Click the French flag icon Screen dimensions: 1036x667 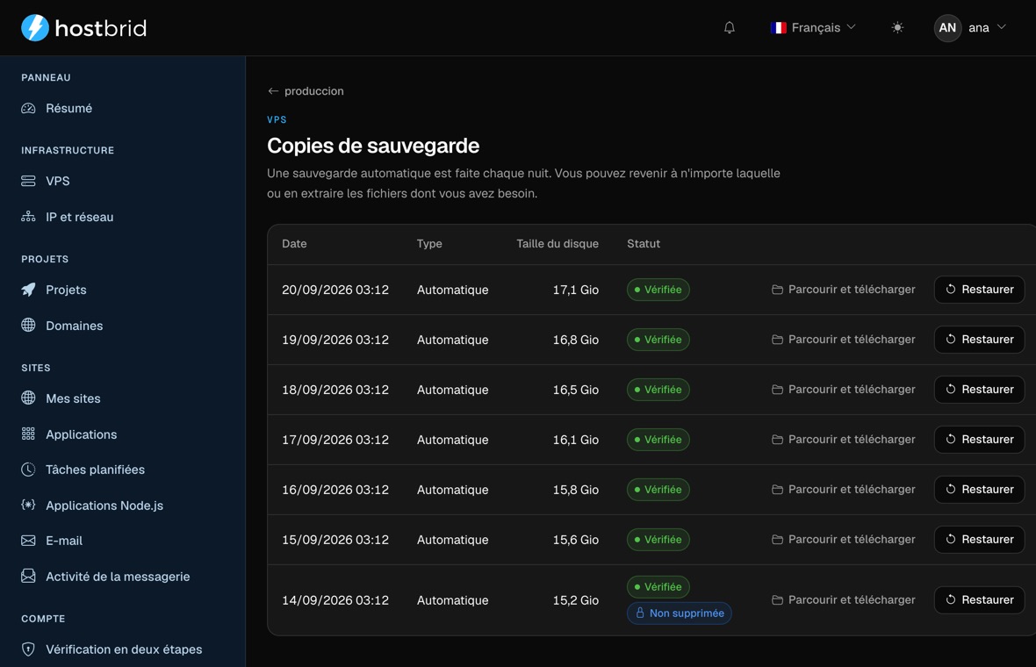[x=779, y=28]
